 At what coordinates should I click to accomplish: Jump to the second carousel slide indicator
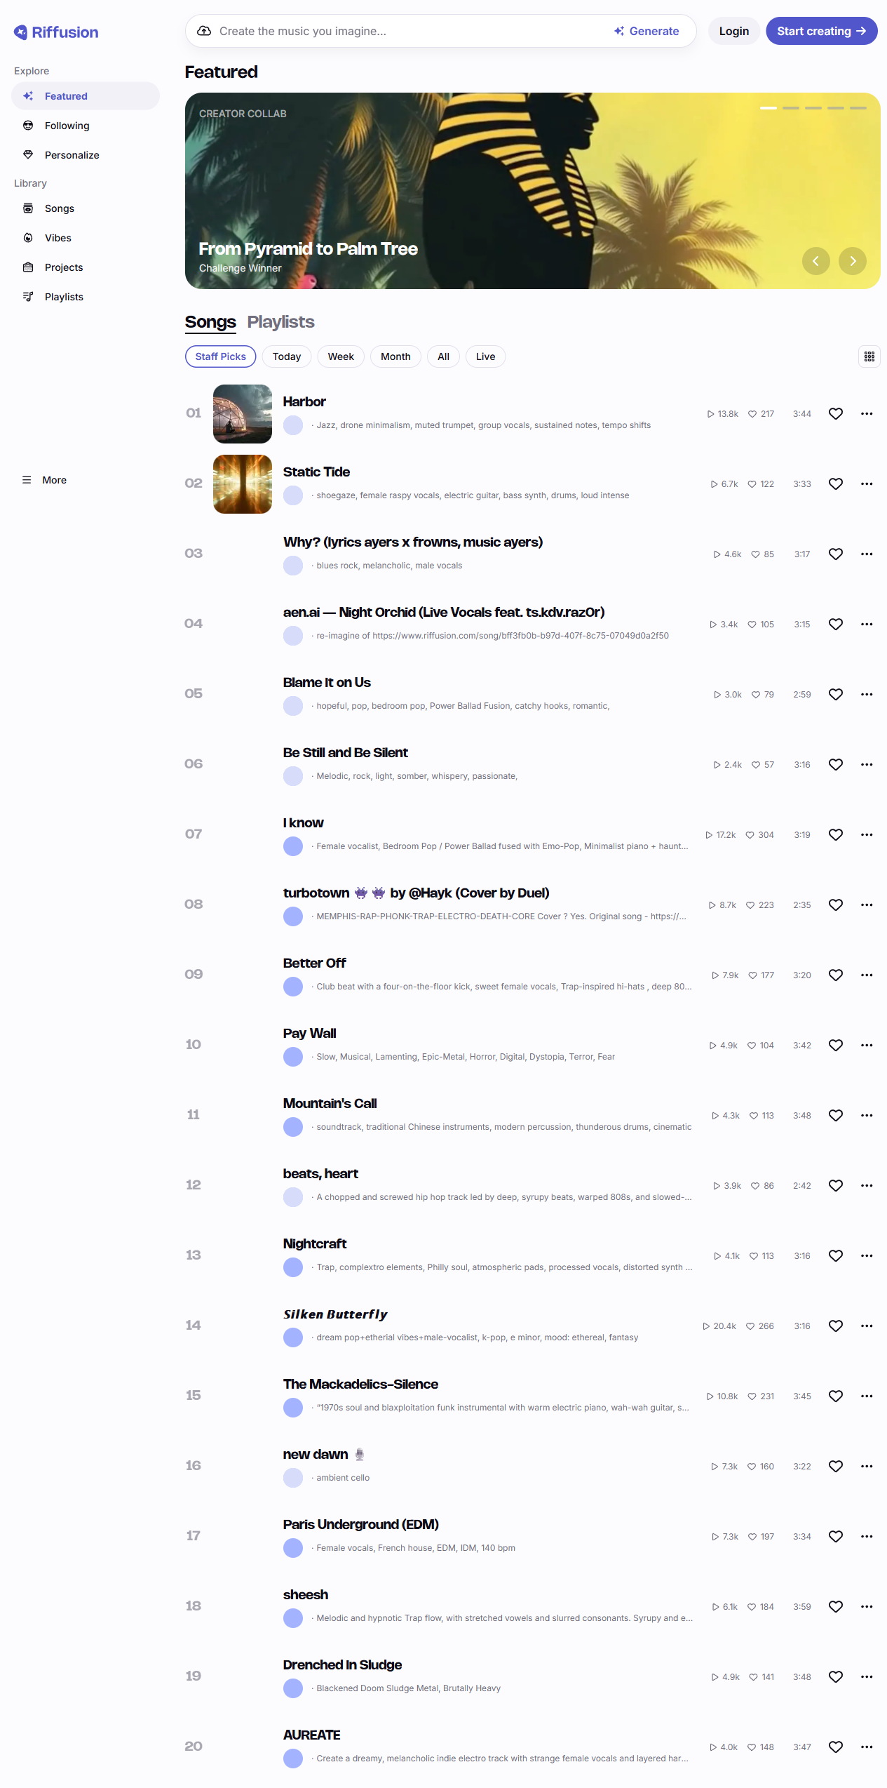tap(790, 108)
